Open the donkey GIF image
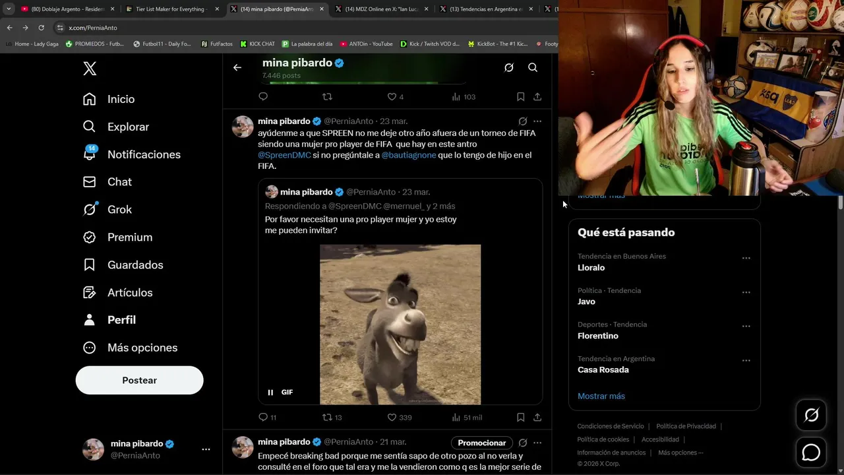844x475 pixels. coord(400,324)
